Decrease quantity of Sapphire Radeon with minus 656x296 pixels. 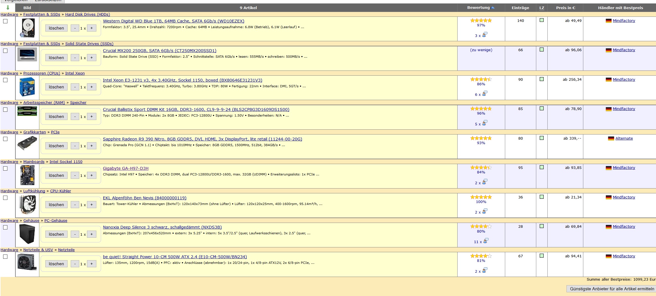click(x=75, y=146)
